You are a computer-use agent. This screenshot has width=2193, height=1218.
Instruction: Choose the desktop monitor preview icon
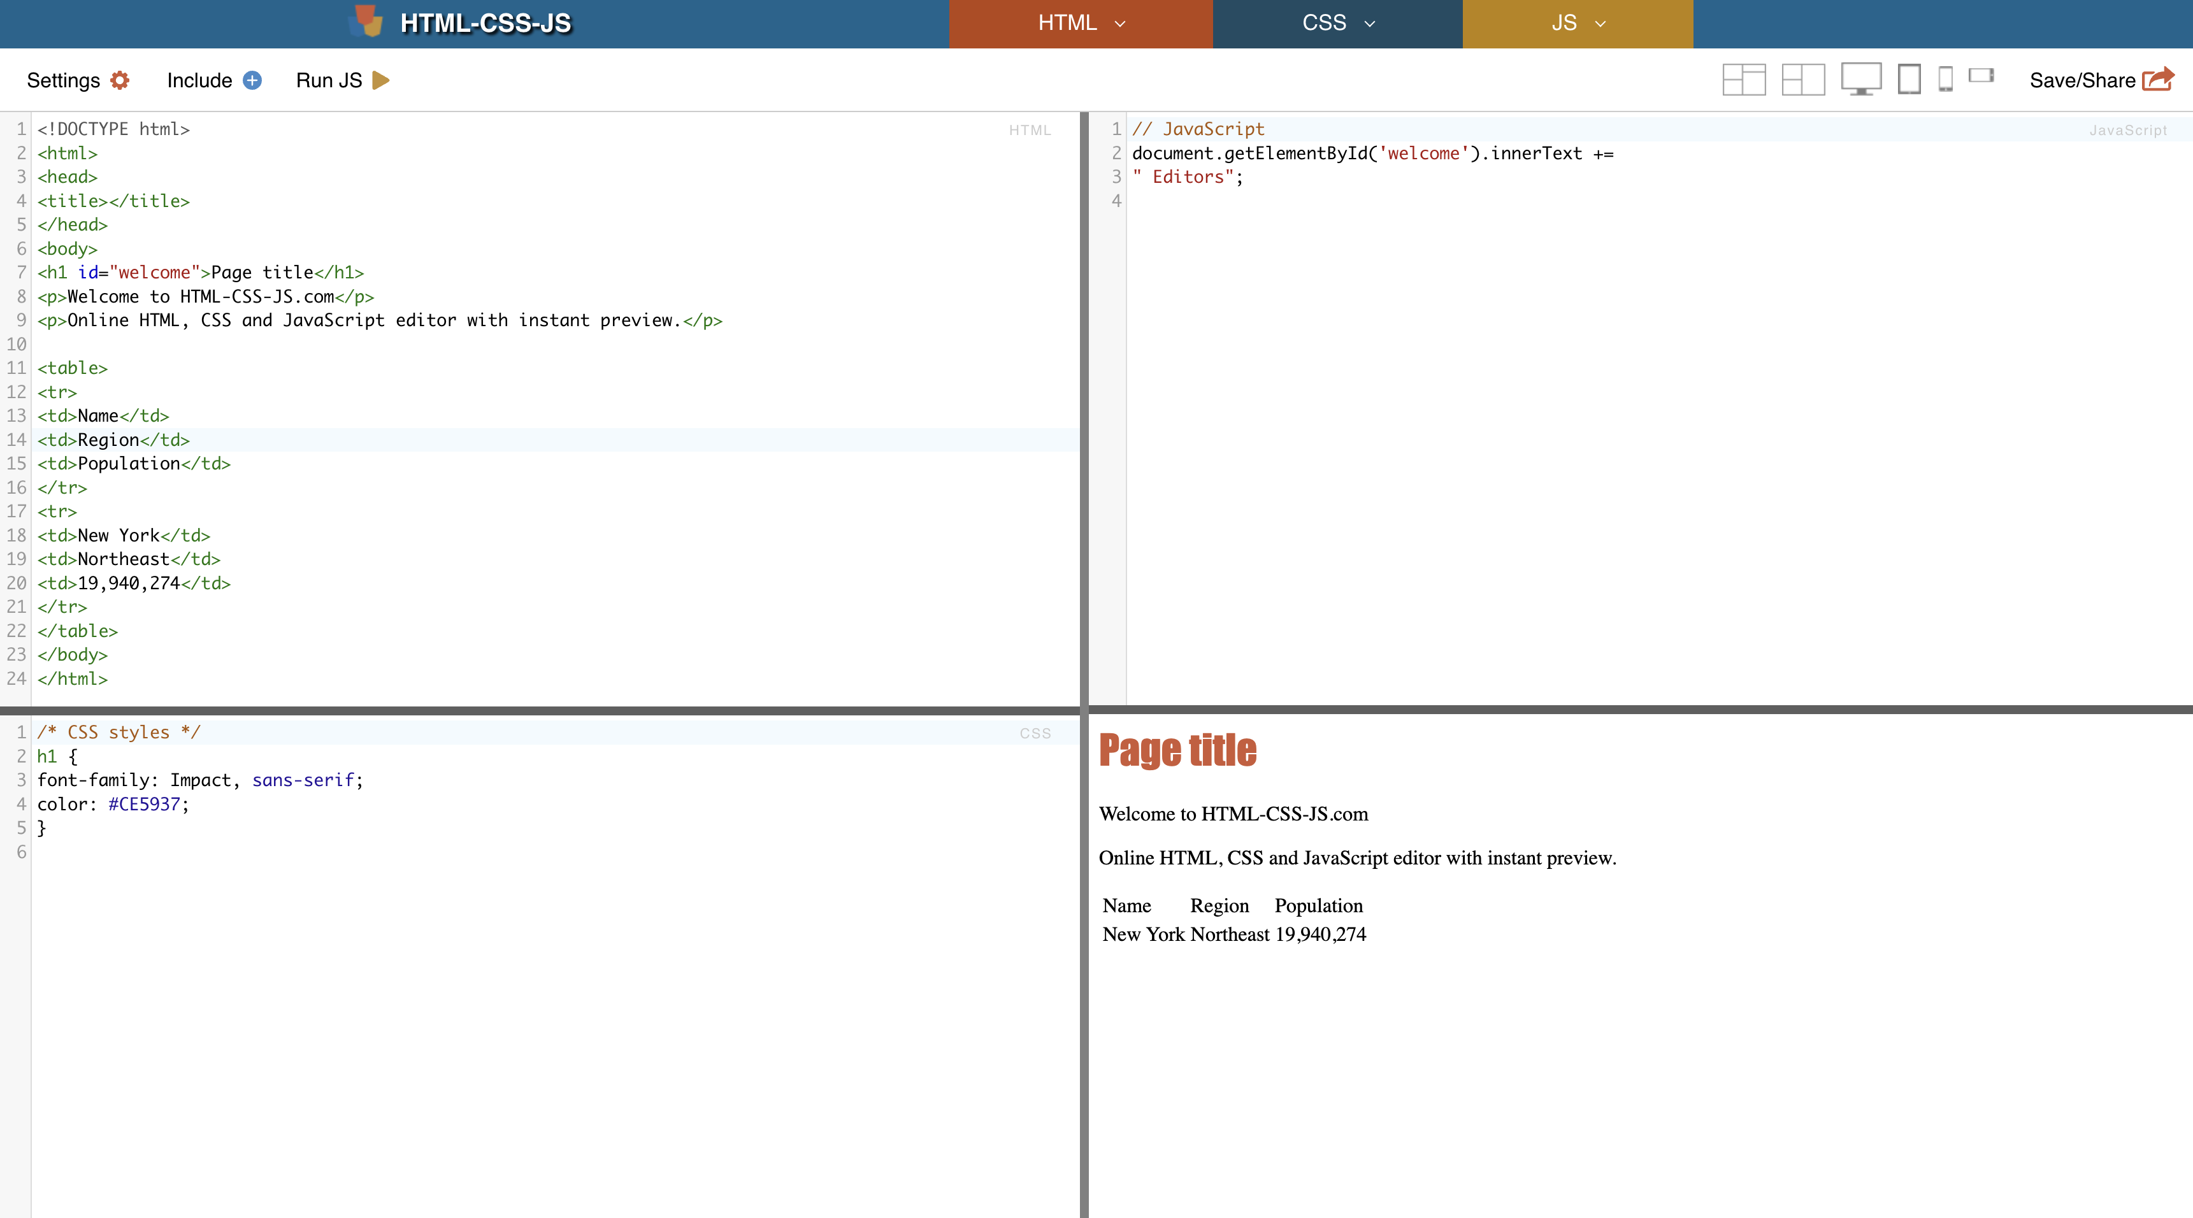click(1861, 79)
